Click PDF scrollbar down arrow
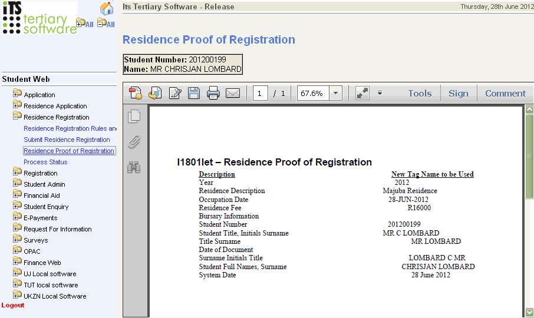The height and width of the screenshot is (318, 534). point(529,312)
